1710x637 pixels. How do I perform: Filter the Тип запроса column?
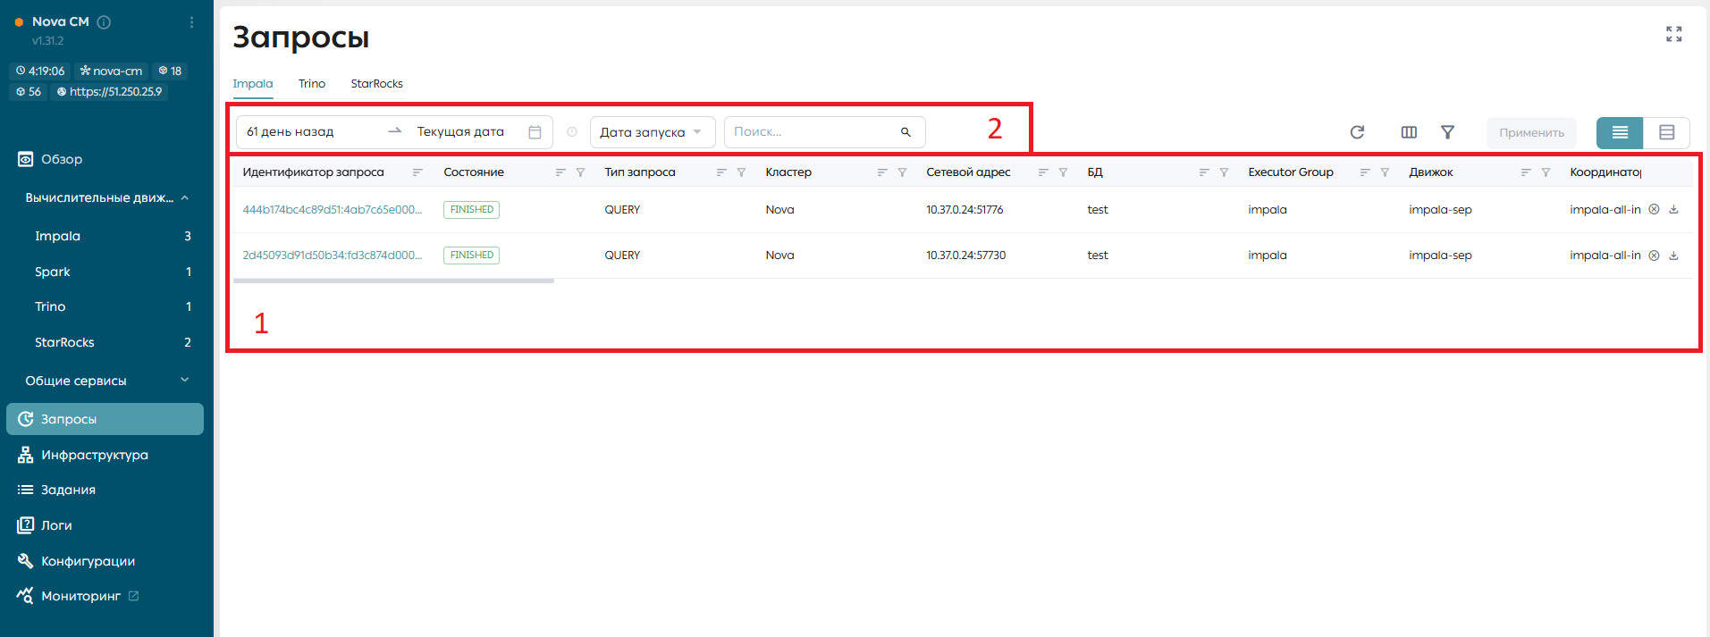point(741,172)
